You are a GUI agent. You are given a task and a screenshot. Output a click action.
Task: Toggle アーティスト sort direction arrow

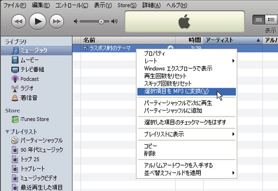[x=258, y=41]
